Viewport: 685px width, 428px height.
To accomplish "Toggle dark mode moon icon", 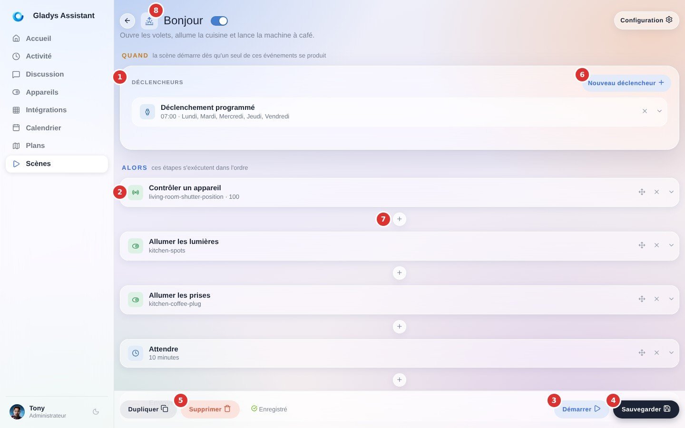I will (96, 412).
